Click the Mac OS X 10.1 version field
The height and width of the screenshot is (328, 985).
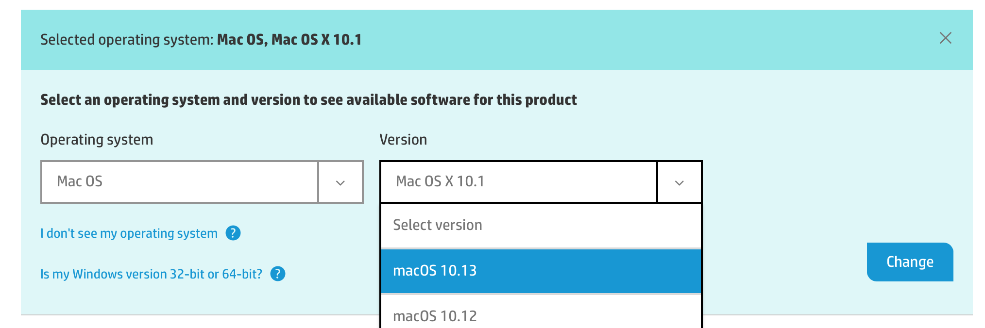(519, 182)
